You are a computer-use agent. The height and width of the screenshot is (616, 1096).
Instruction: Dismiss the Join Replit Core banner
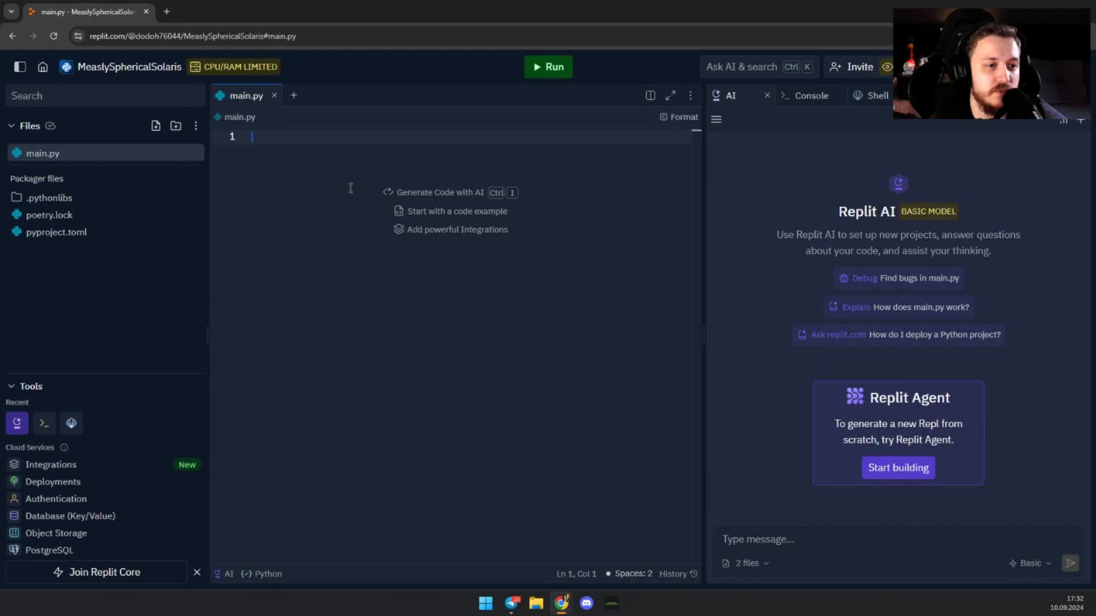click(197, 572)
